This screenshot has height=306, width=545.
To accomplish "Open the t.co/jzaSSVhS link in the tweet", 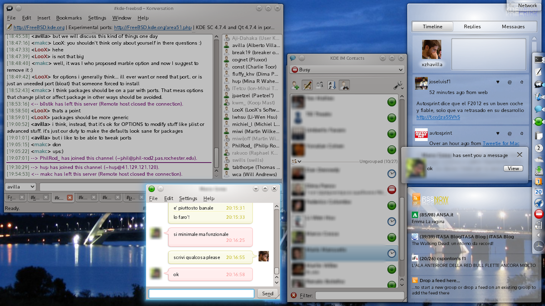I will (438, 117).
